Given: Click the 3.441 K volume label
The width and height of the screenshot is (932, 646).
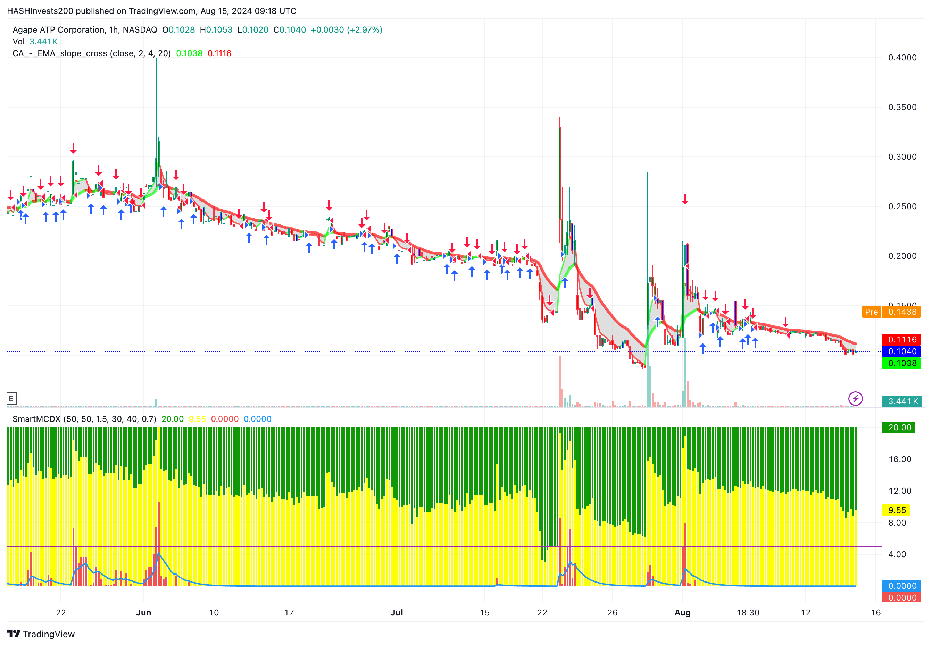Looking at the screenshot, I should coord(902,401).
